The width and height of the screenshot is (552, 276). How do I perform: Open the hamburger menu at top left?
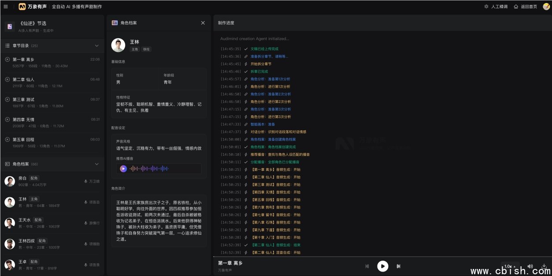click(x=6, y=7)
